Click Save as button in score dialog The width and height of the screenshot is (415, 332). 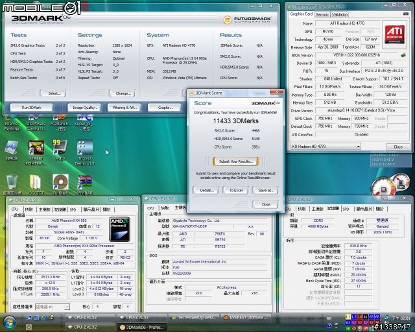point(266,190)
